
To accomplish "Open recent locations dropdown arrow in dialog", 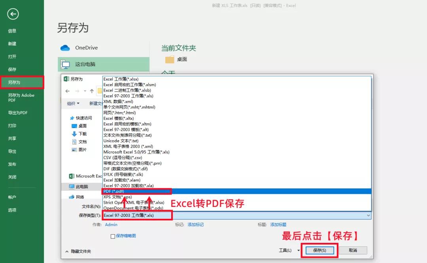I will click(x=85, y=91).
